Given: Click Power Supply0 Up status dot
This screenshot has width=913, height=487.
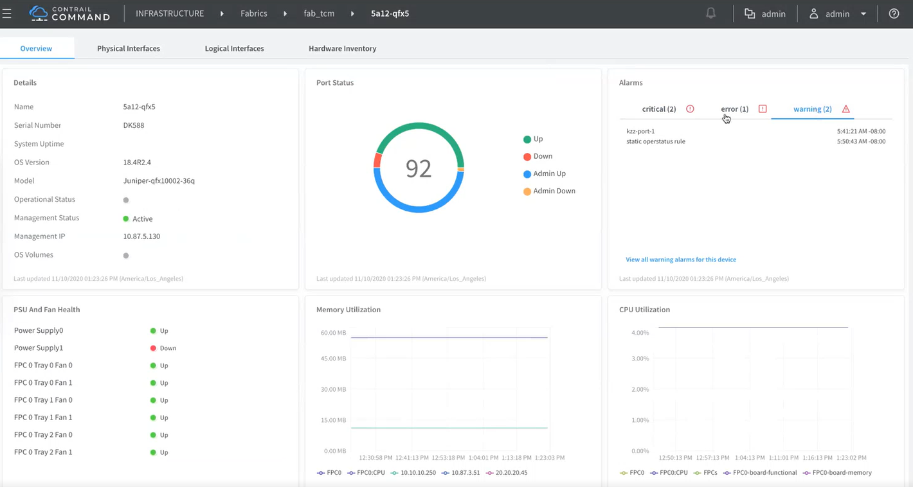Looking at the screenshot, I should point(153,331).
